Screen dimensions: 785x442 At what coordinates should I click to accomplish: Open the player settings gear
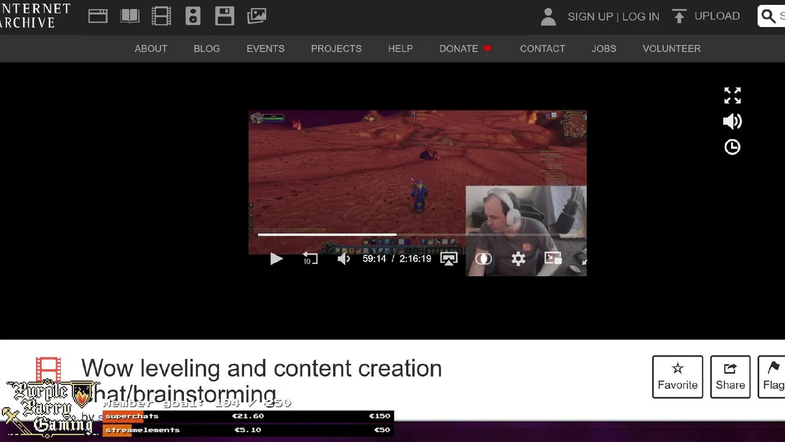pos(518,259)
